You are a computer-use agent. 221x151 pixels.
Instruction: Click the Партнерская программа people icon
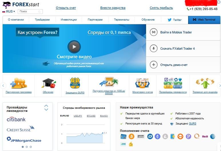click(x=19, y=83)
